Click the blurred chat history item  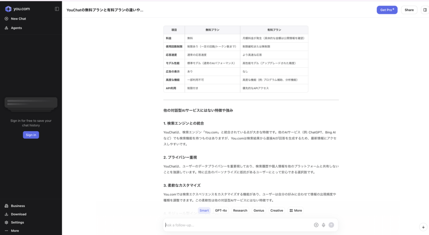click(31, 103)
